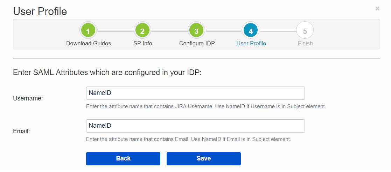This screenshot has width=391, height=172.
Task: Select the step 5 Finish circle
Action: (x=305, y=31)
